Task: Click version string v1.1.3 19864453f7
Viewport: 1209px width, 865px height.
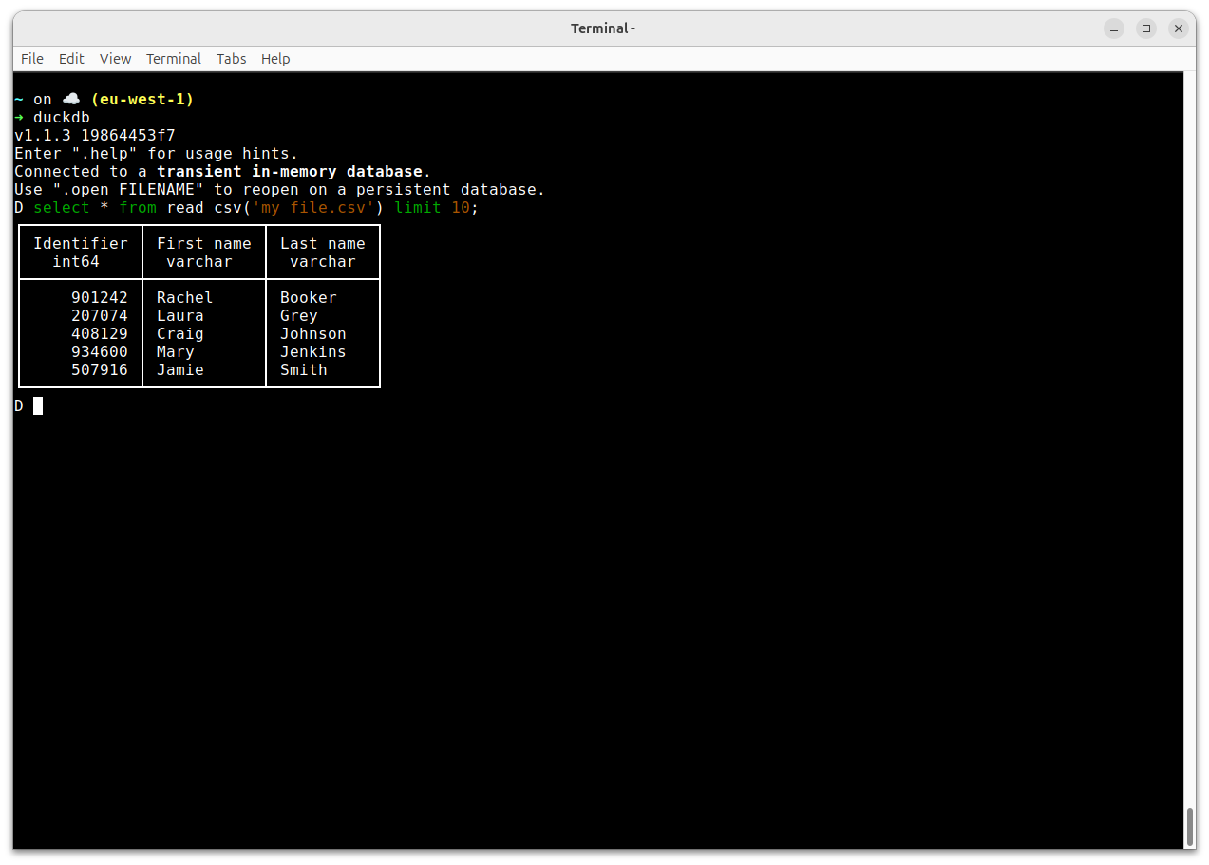Action: click(95, 135)
